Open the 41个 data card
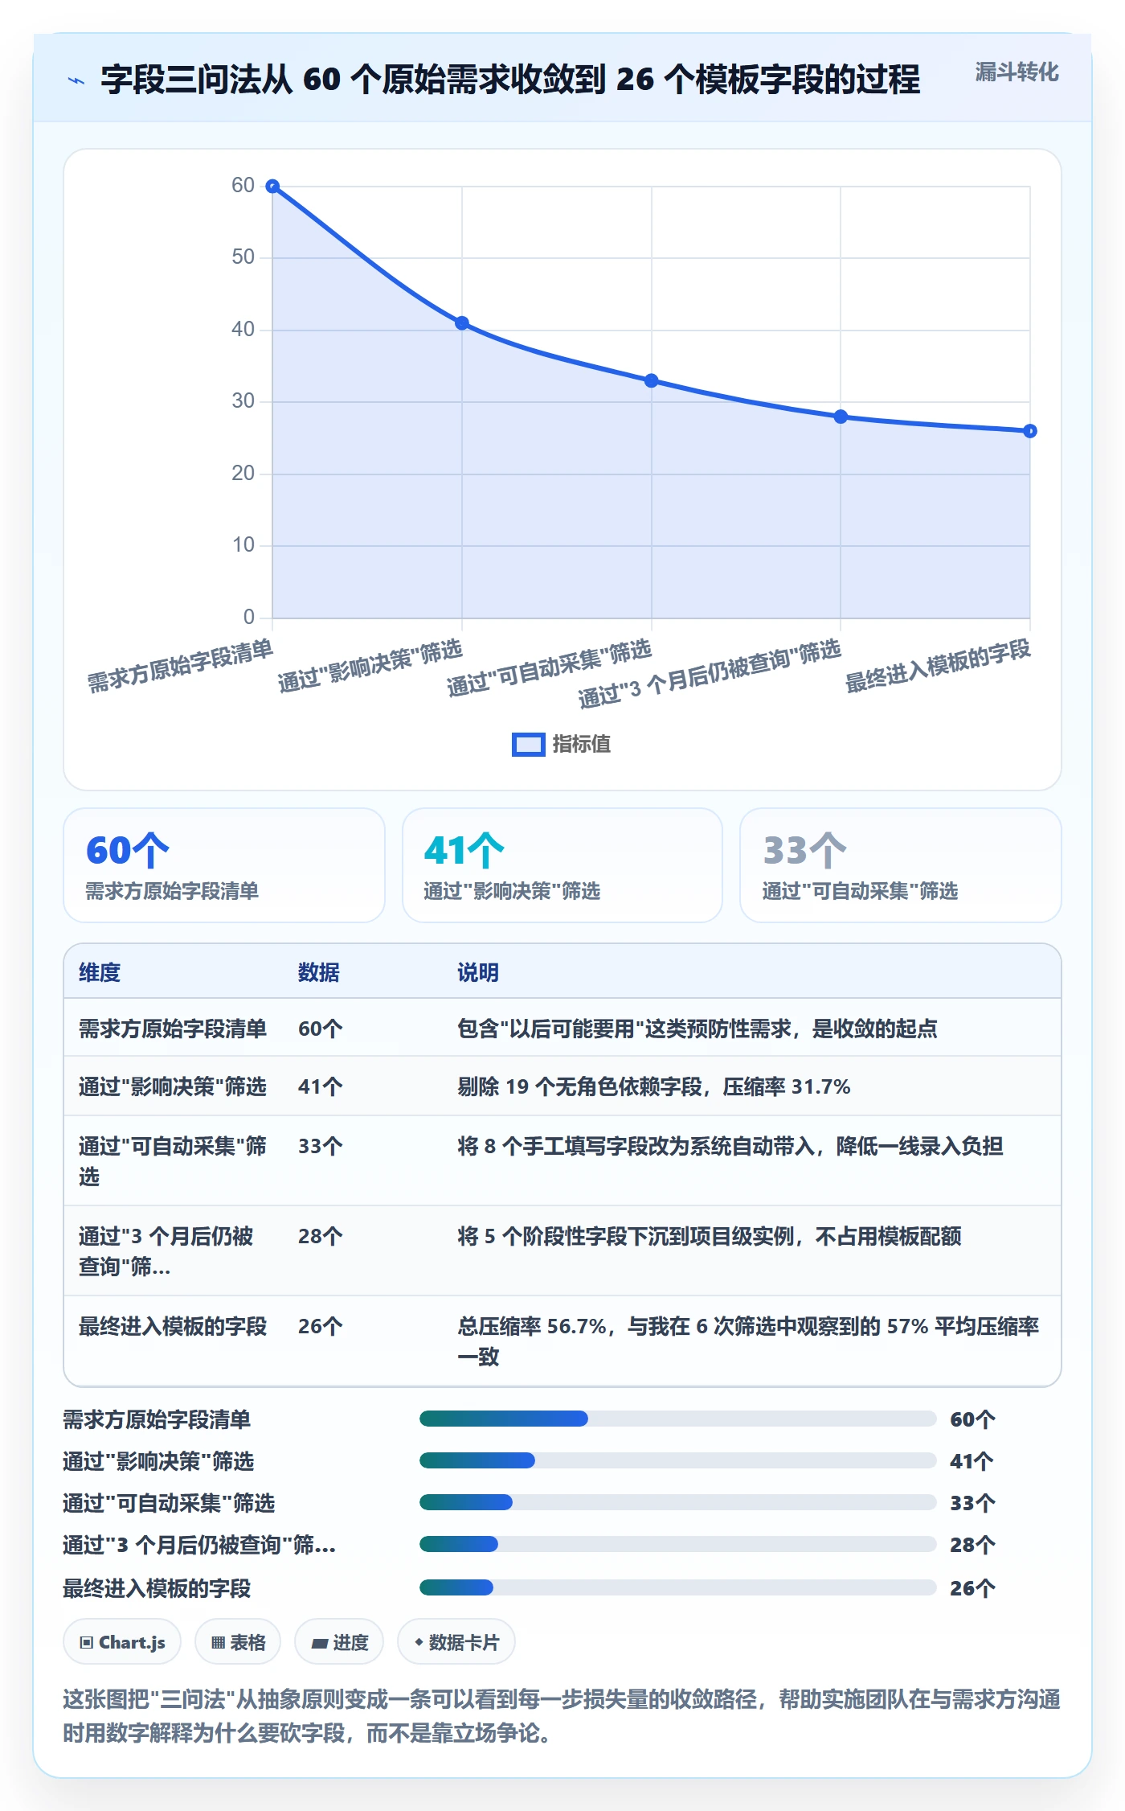 (562, 865)
